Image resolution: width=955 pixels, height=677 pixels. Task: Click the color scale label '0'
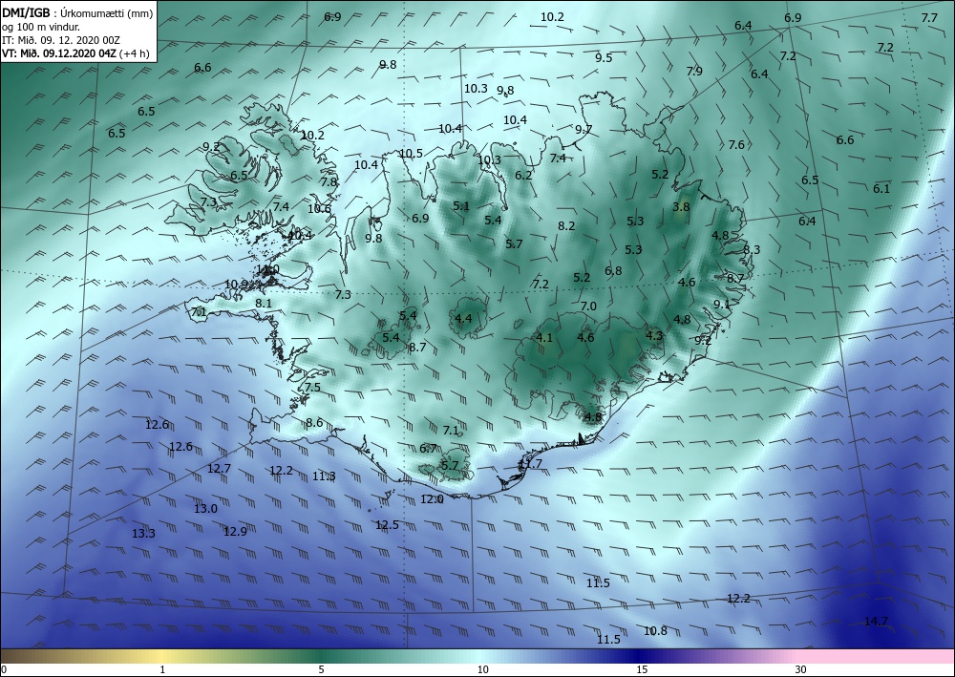(4, 669)
